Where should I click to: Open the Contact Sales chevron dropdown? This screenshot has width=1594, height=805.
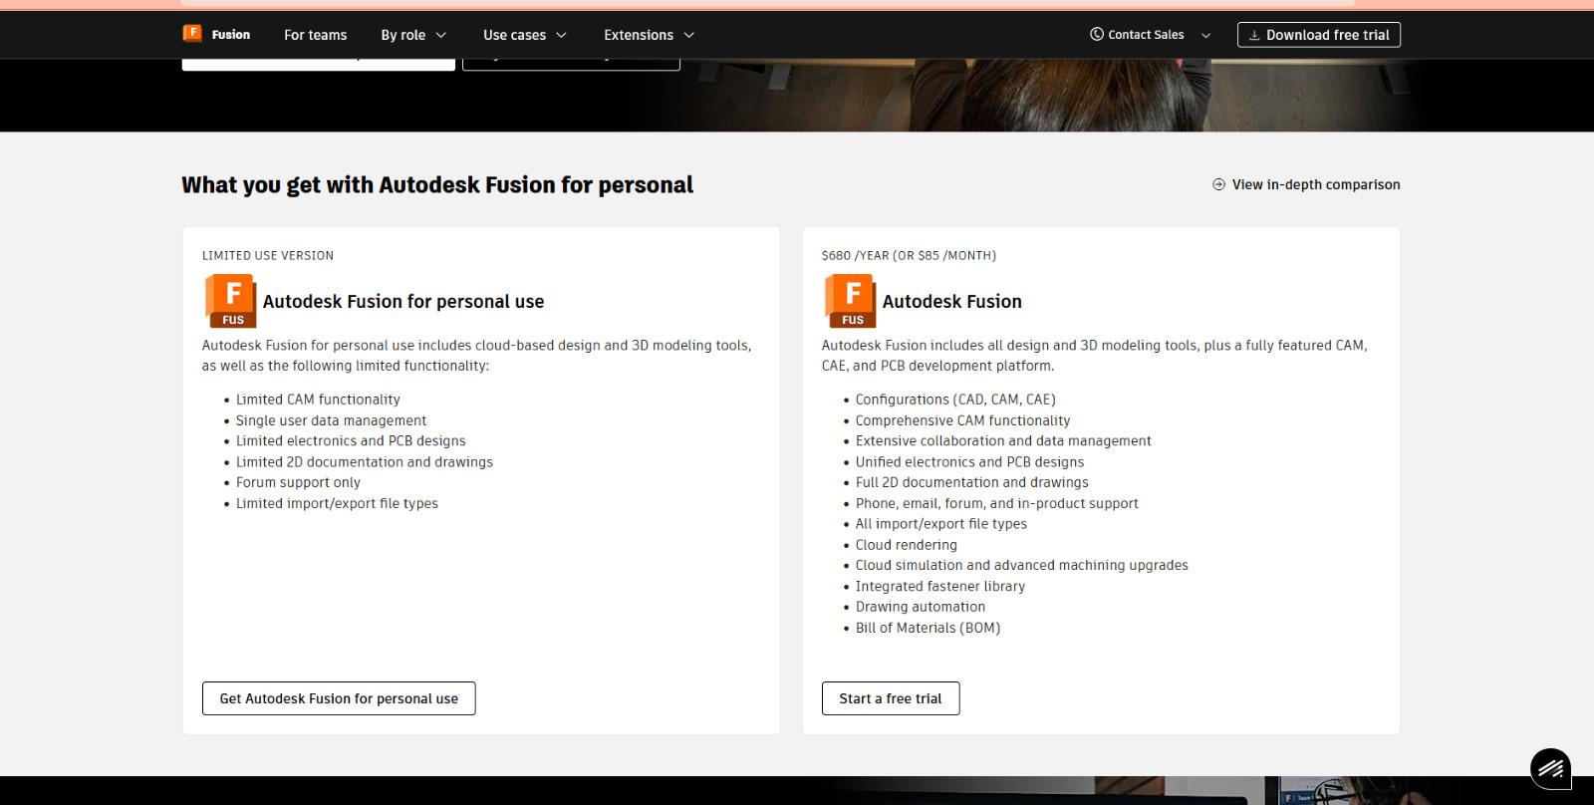[1205, 35]
